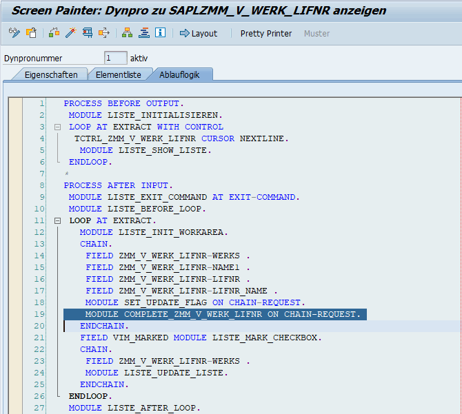Click FIELD ZMM_V_WERK_LIFNR-LIFNR_NAME line
Screen dimensions: 462x414
pyautogui.click(x=181, y=291)
